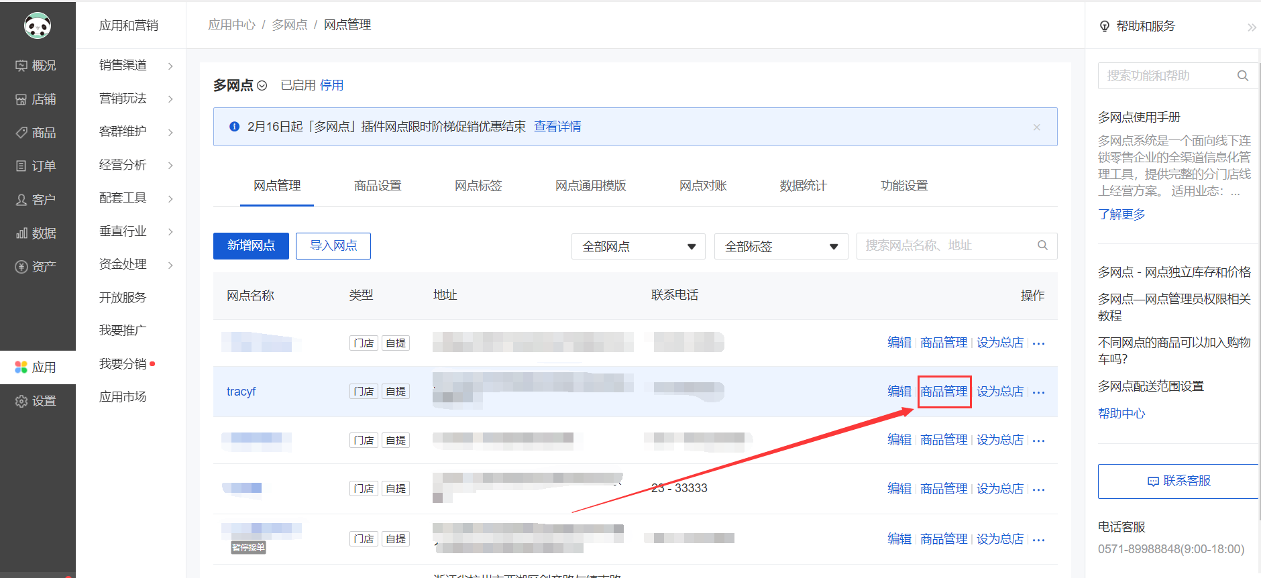
Task: Click the search icon in help search box
Action: click(x=1243, y=76)
